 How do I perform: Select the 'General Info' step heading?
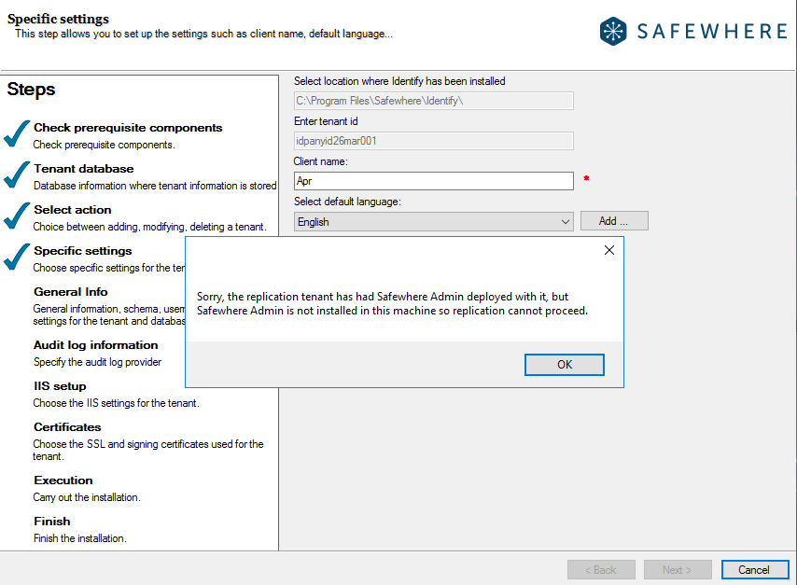pos(71,292)
